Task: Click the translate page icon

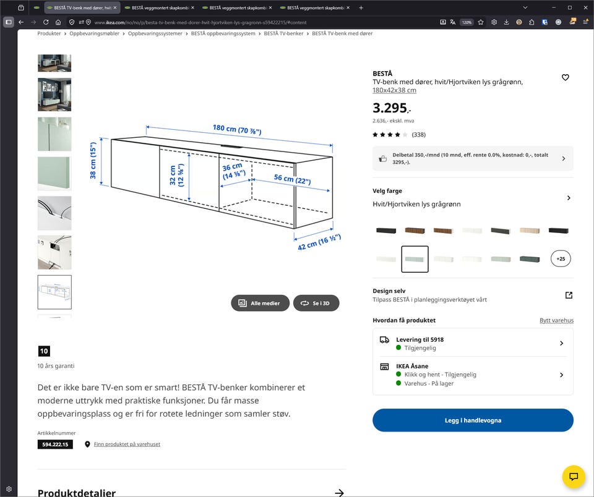Action: (453, 22)
